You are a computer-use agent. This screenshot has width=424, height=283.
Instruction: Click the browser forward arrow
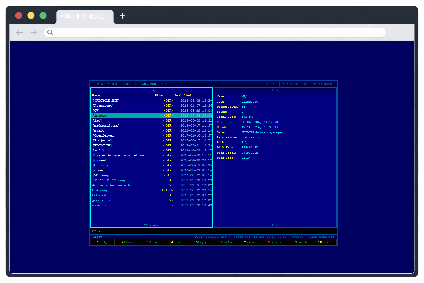[x=34, y=32]
